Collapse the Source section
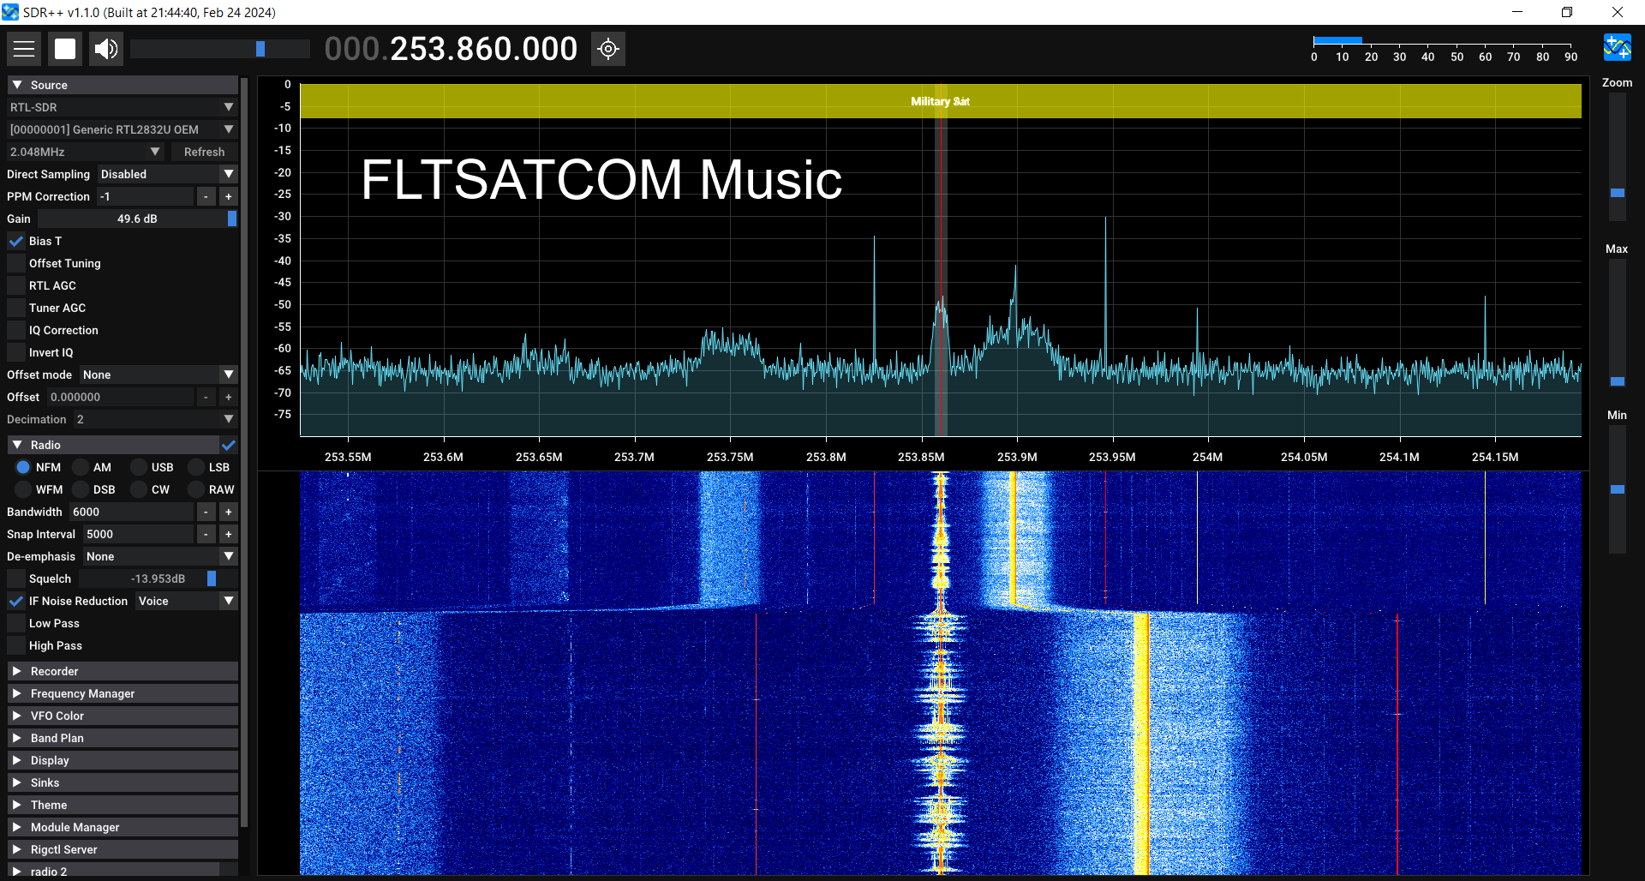Screen dimensions: 1645x881 [123, 85]
